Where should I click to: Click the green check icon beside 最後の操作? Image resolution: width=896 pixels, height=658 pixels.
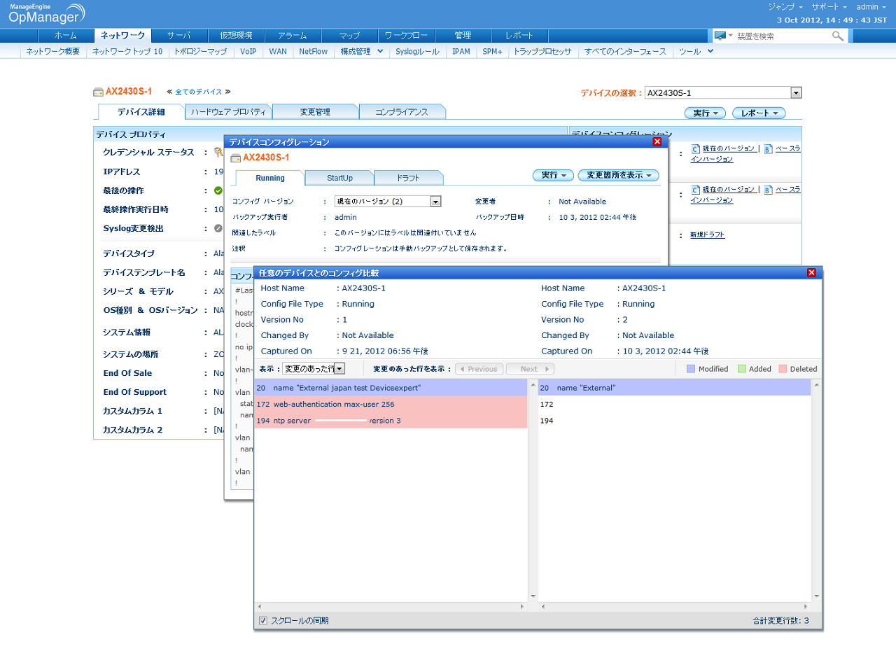tap(218, 190)
